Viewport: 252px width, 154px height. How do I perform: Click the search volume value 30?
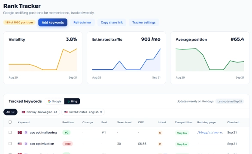(x=119, y=144)
